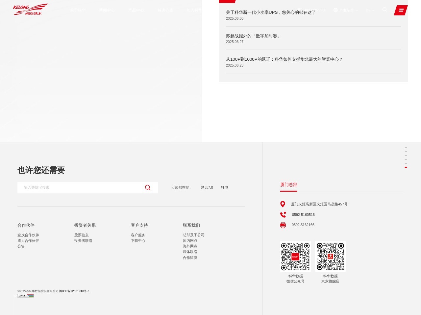Click the date 2025.06.23
This screenshot has width=421, height=315.
point(235,66)
